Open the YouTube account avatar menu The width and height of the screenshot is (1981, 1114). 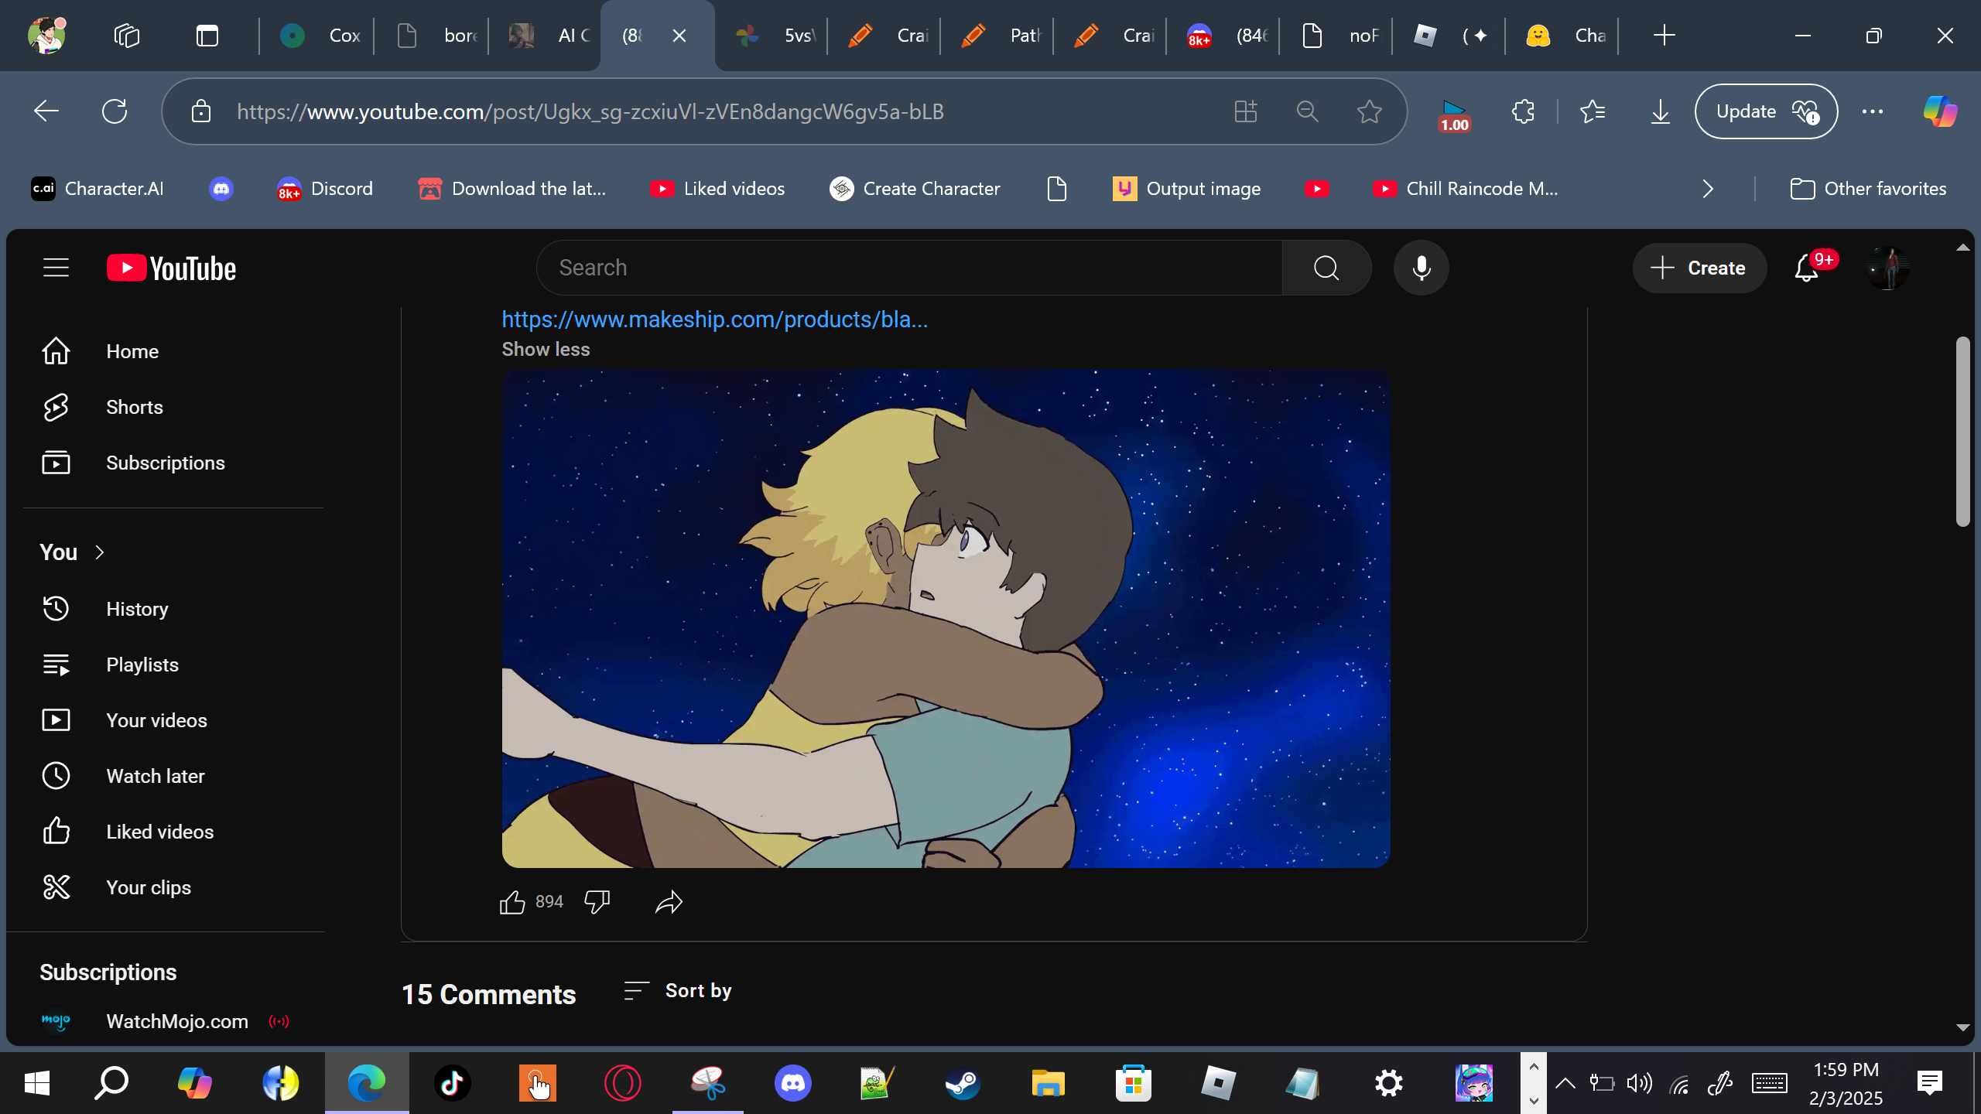[1888, 268]
